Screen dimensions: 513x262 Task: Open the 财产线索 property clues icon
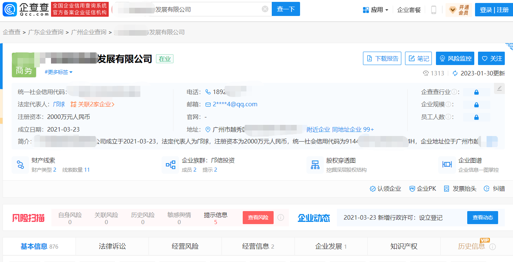point(20,165)
